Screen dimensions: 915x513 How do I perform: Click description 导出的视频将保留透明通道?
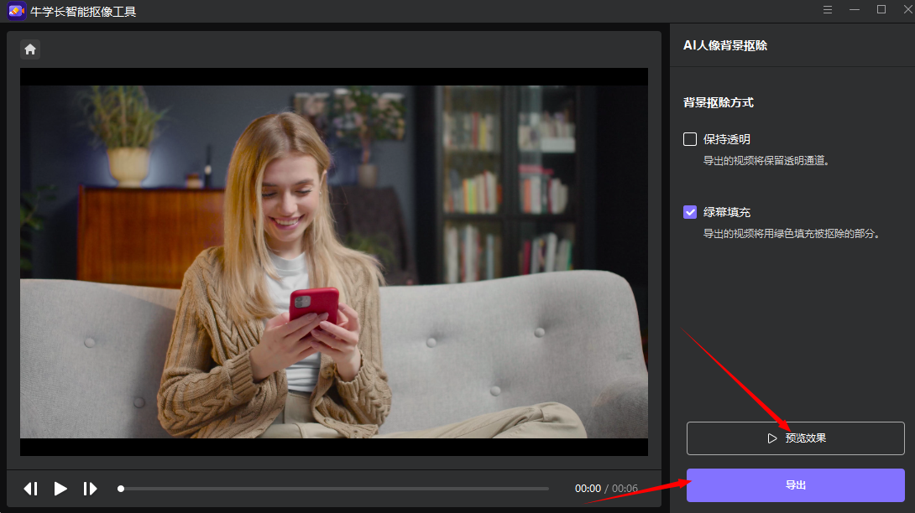coord(766,161)
